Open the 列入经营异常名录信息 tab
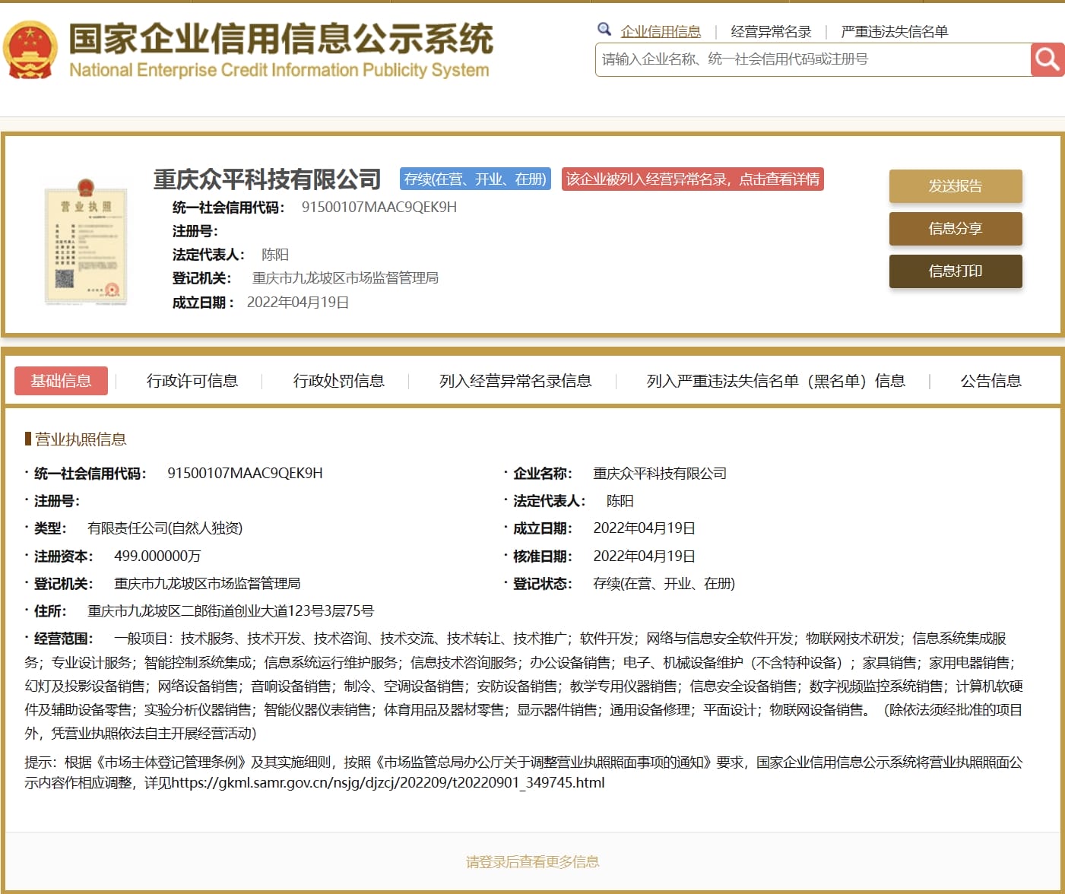 click(x=515, y=381)
